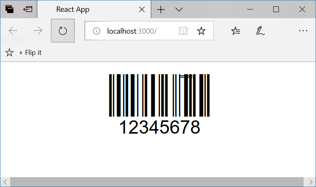The width and height of the screenshot is (316, 187).
Task: Click the horizontal scrollbar left arrow
Action: pos(5,182)
